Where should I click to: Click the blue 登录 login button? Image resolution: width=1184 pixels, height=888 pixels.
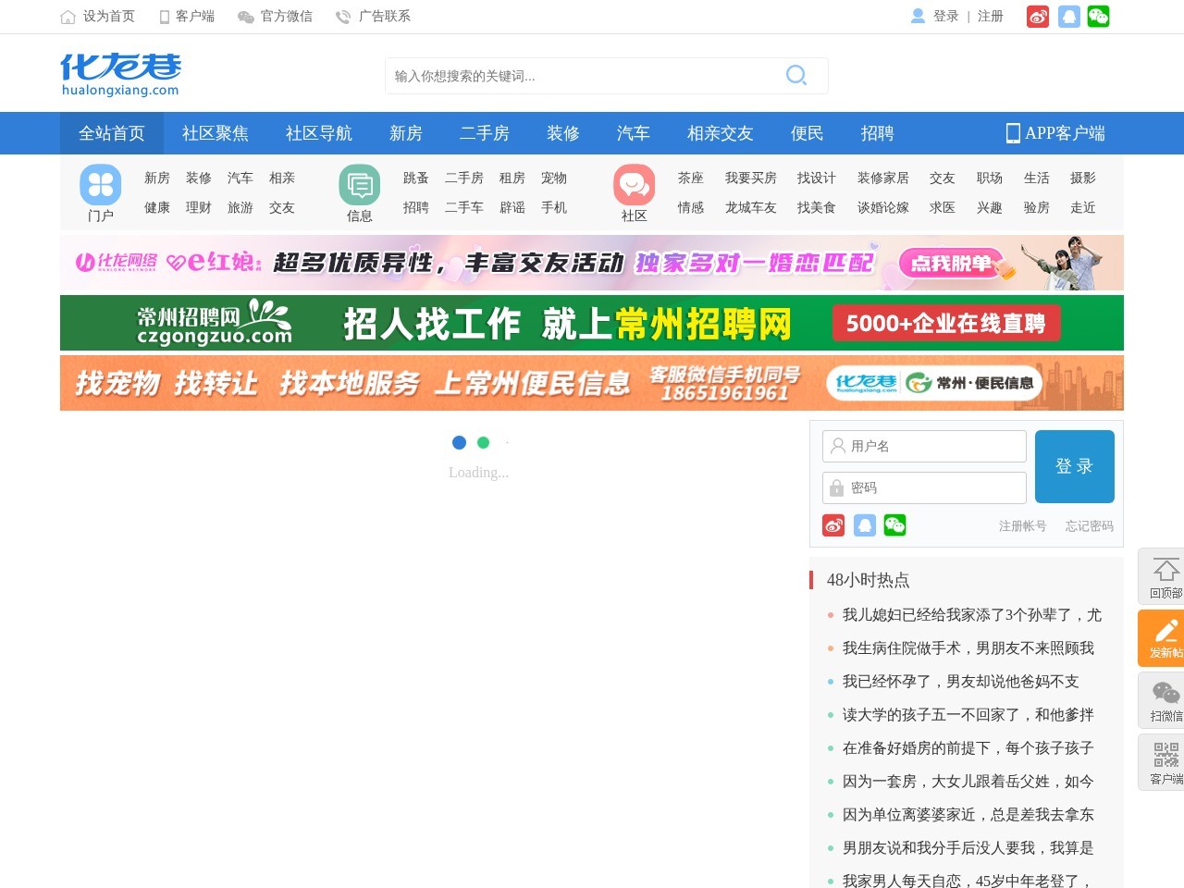pos(1075,466)
